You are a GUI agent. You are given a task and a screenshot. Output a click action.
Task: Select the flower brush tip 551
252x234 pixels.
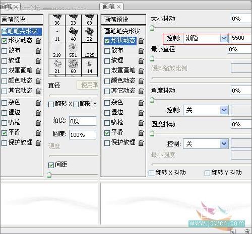tap(73, 50)
